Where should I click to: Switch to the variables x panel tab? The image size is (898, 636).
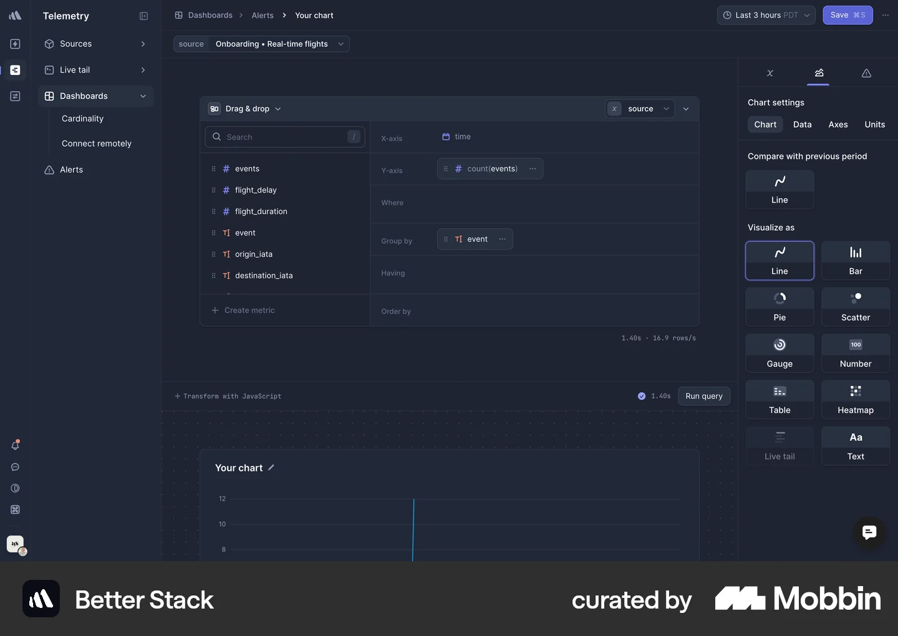pyautogui.click(x=770, y=73)
